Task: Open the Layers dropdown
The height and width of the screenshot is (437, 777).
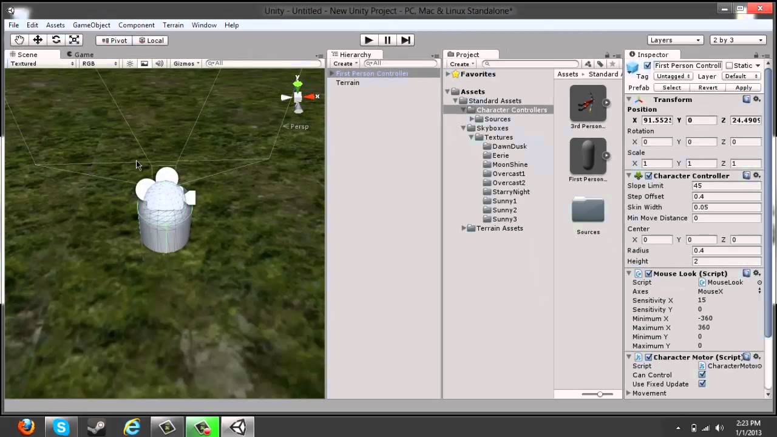Action: 675,40
